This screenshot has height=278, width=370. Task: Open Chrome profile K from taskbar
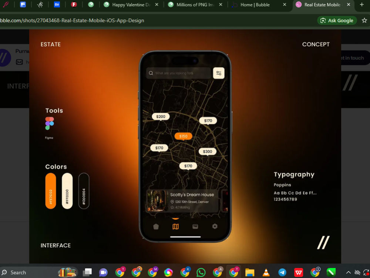185,272
